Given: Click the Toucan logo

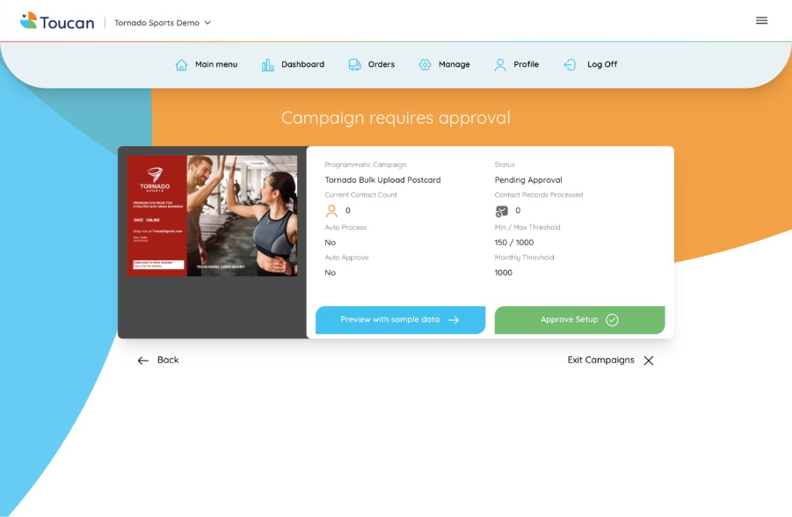Looking at the screenshot, I should pos(57,21).
